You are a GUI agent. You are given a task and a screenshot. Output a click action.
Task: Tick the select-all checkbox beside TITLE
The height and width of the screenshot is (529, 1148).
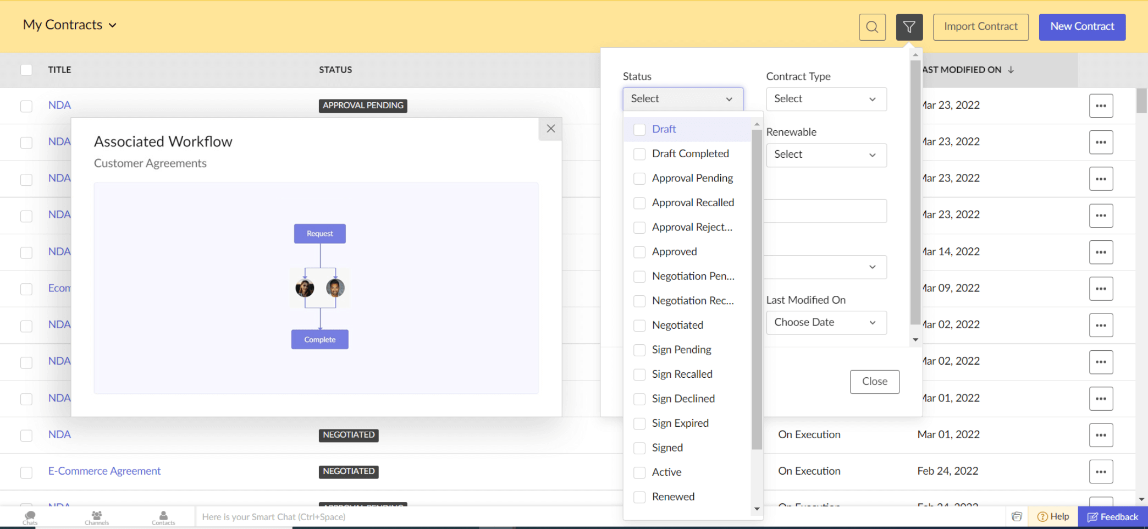tap(26, 70)
